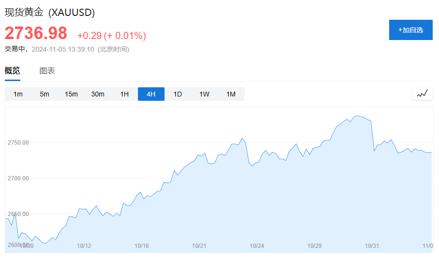The width and height of the screenshot is (439, 259).
Task: Switch chart to 15m interval
Action: (x=71, y=94)
